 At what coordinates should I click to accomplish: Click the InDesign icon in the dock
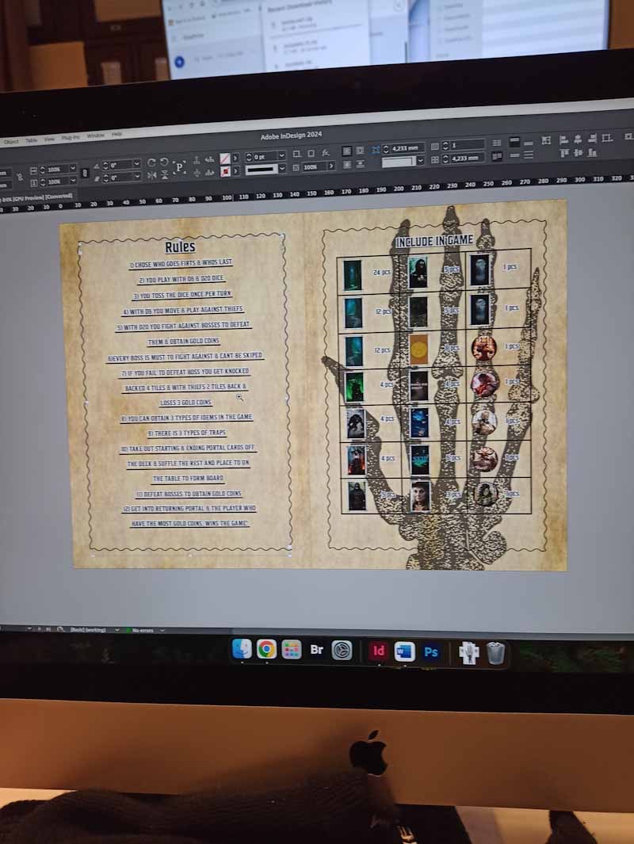[379, 651]
